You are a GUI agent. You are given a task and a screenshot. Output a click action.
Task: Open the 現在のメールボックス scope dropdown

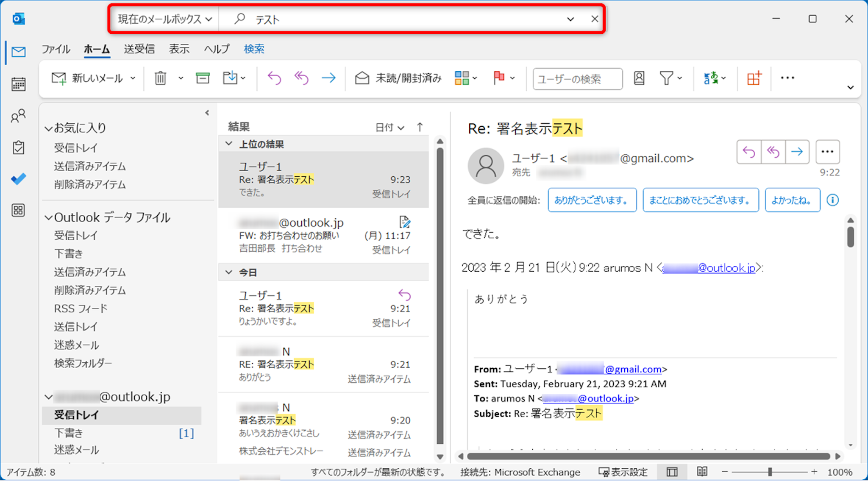pos(164,19)
